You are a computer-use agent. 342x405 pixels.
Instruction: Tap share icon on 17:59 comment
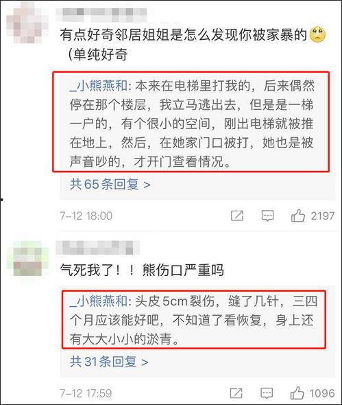[x=236, y=393]
